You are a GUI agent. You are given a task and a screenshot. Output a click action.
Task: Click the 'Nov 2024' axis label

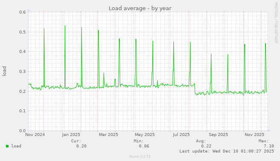[35, 135]
